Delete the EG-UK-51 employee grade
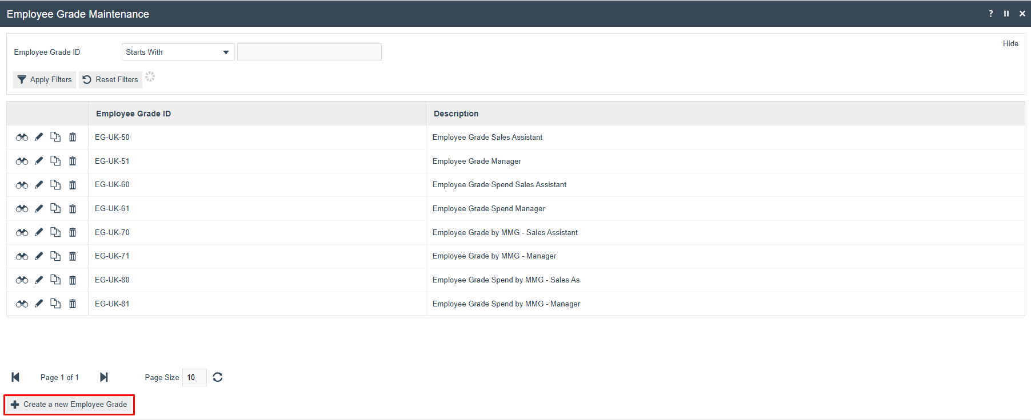Viewport: 1031px width, 420px height. (73, 161)
